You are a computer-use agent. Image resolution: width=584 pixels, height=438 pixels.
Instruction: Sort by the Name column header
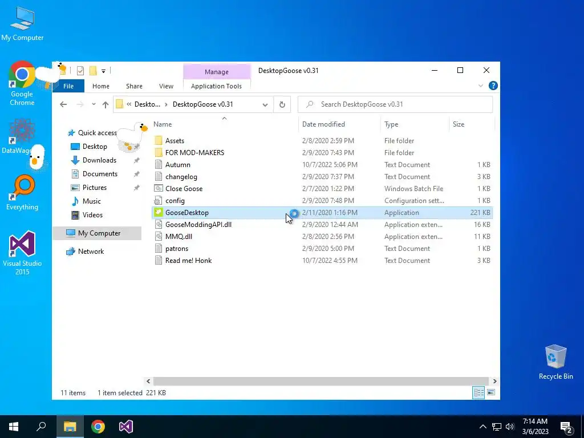click(x=225, y=124)
